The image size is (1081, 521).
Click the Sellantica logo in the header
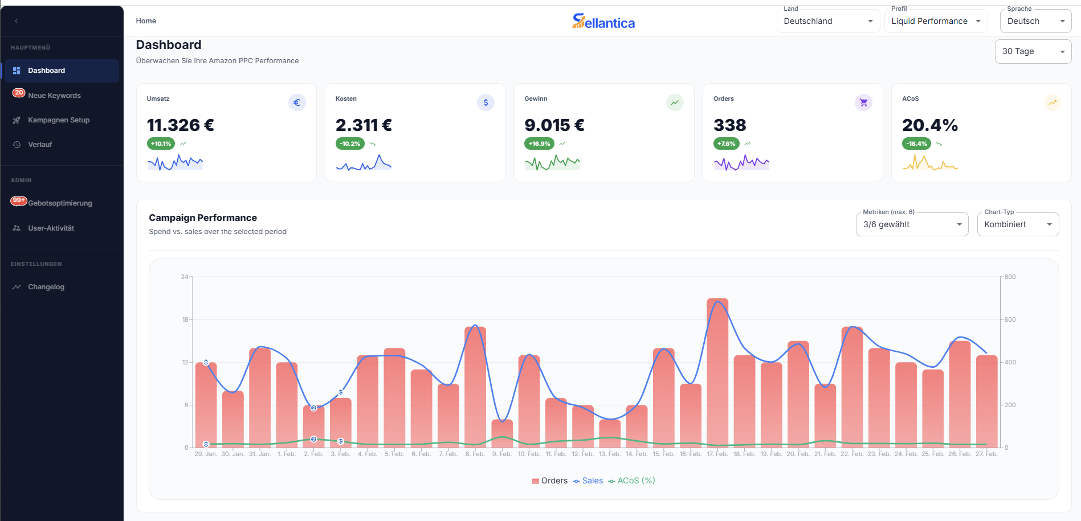point(603,22)
